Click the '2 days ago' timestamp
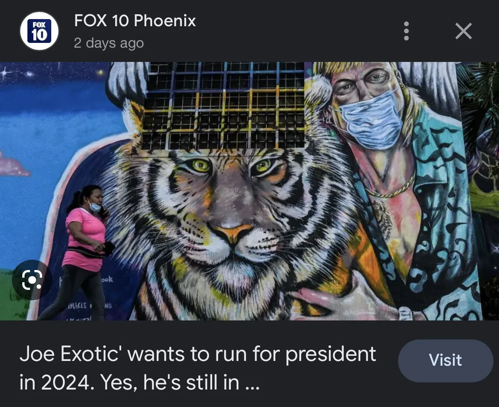 [109, 43]
